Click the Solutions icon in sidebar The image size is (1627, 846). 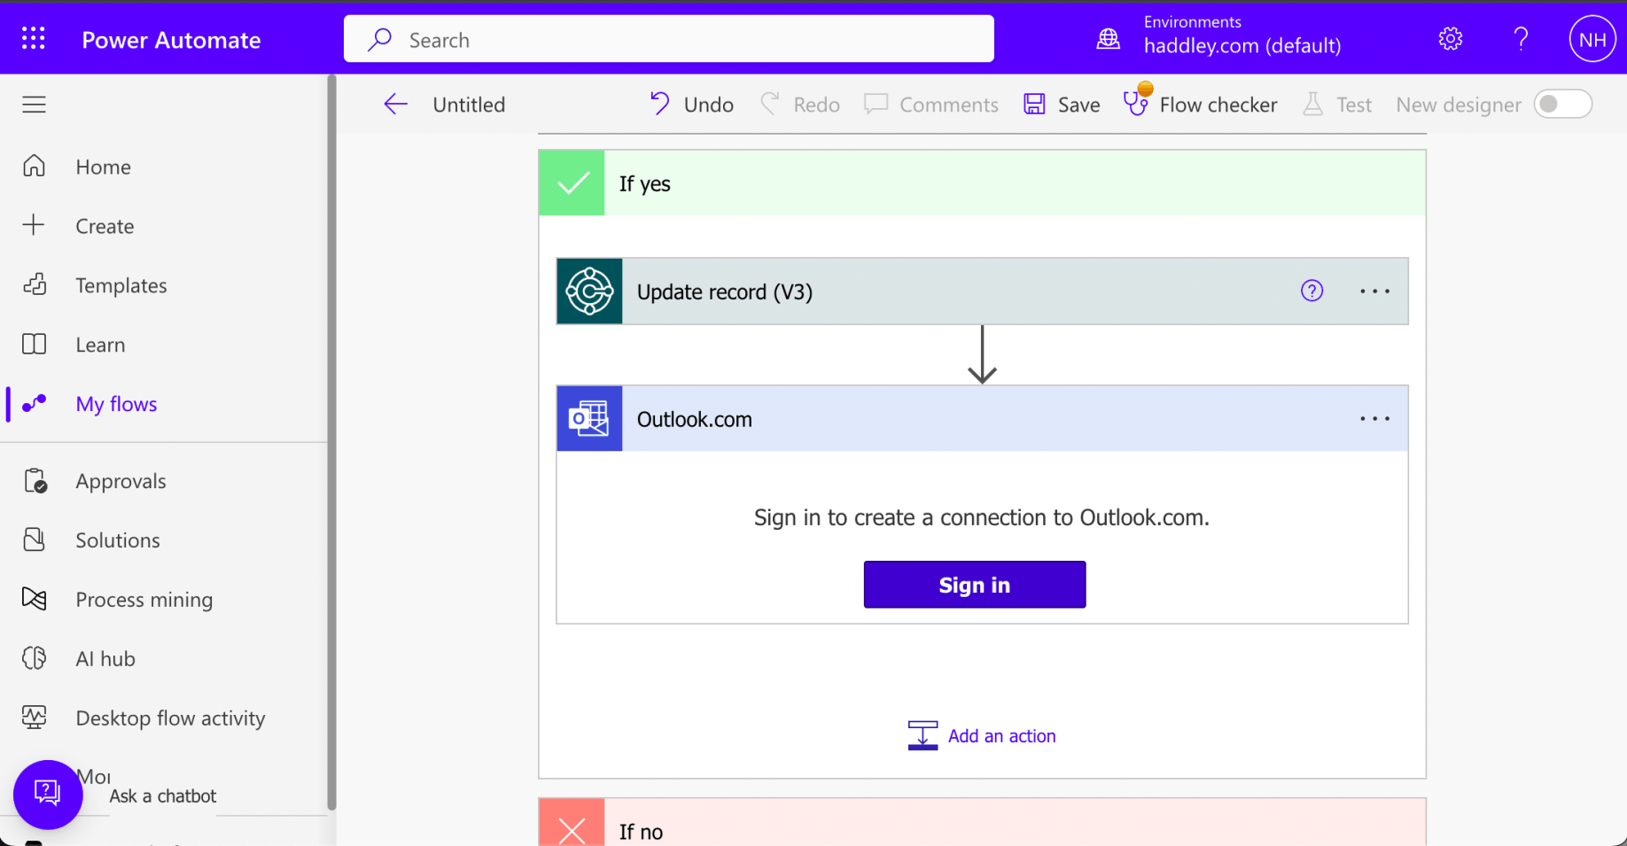pyautogui.click(x=34, y=539)
